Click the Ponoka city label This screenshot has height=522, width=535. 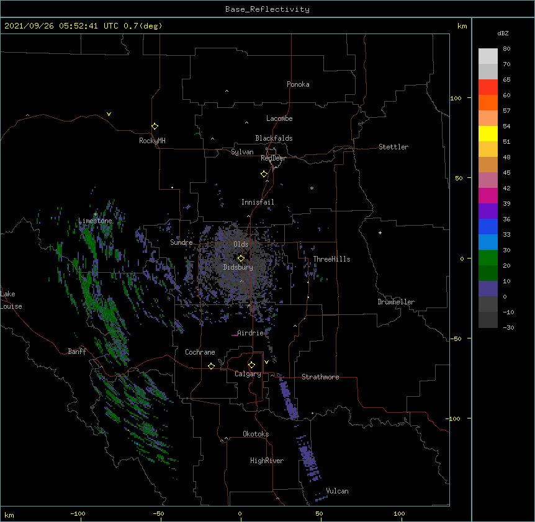click(298, 84)
